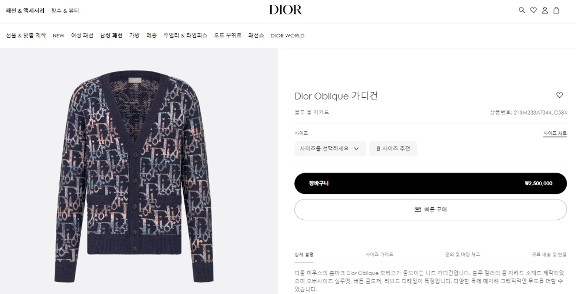This screenshot has width=576, height=294.
Task: Open the 사이즈 차트 size chart link
Action: 555,133
